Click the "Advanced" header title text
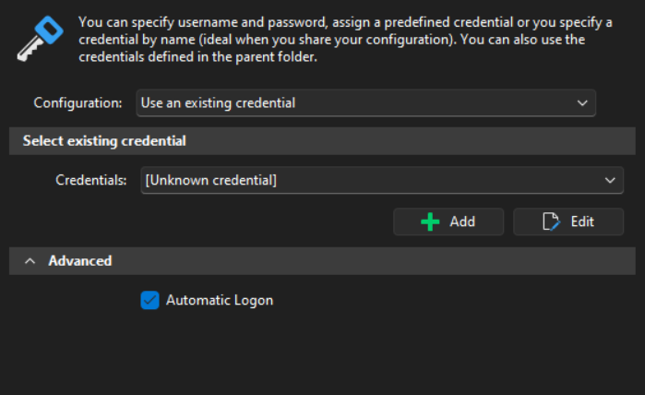The width and height of the screenshot is (645, 395). [x=80, y=261]
